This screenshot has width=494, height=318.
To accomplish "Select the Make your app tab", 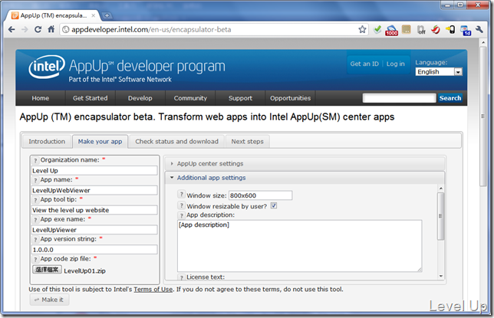I will coord(100,142).
